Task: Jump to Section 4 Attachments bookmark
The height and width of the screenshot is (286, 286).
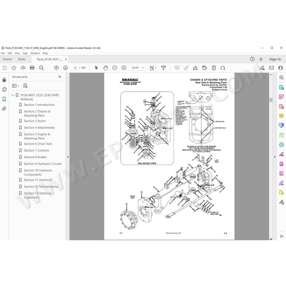Action: 39,127
